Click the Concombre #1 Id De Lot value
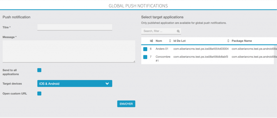Image resolution: width=277 pixels, height=118 pixels. pos(201,57)
